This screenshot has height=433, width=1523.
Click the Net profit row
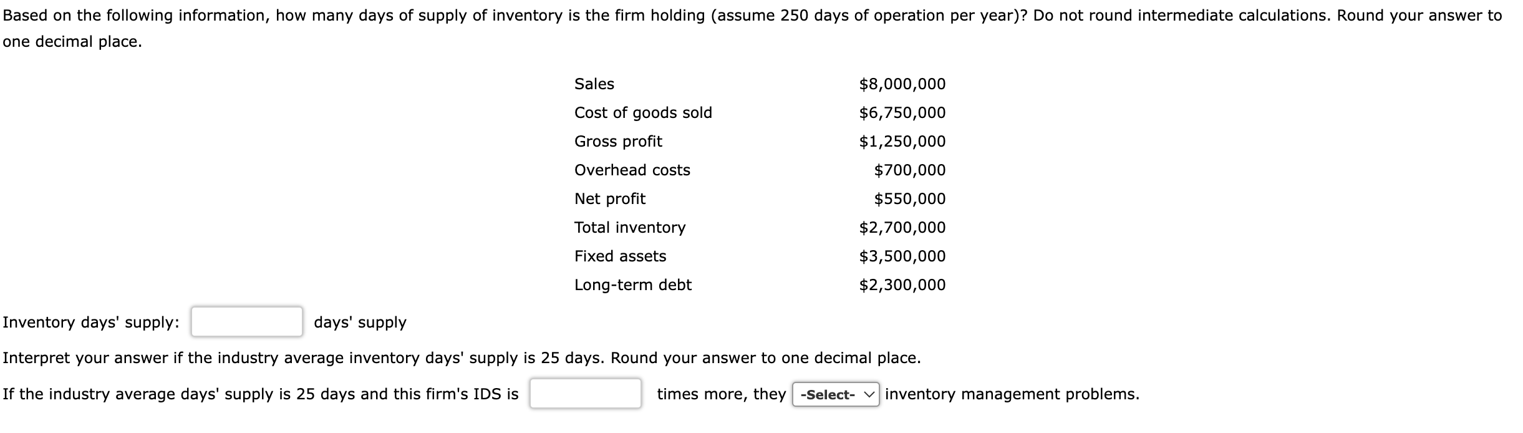[x=609, y=198]
